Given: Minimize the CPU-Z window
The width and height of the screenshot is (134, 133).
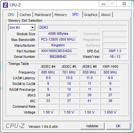Looking at the screenshot, I should click(x=104, y=4).
